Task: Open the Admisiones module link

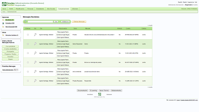Action: (x=172, y=5)
